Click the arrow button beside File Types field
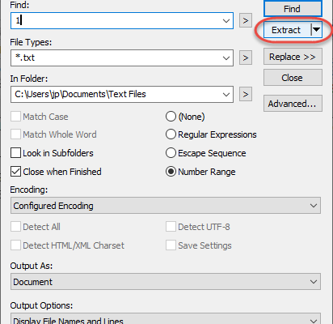Image resolution: width=333 pixels, height=324 pixels. 246,58
